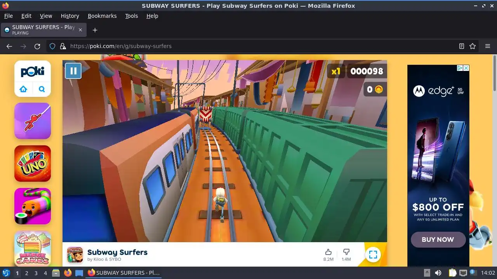Pause the Subway Surfers game

(x=73, y=71)
